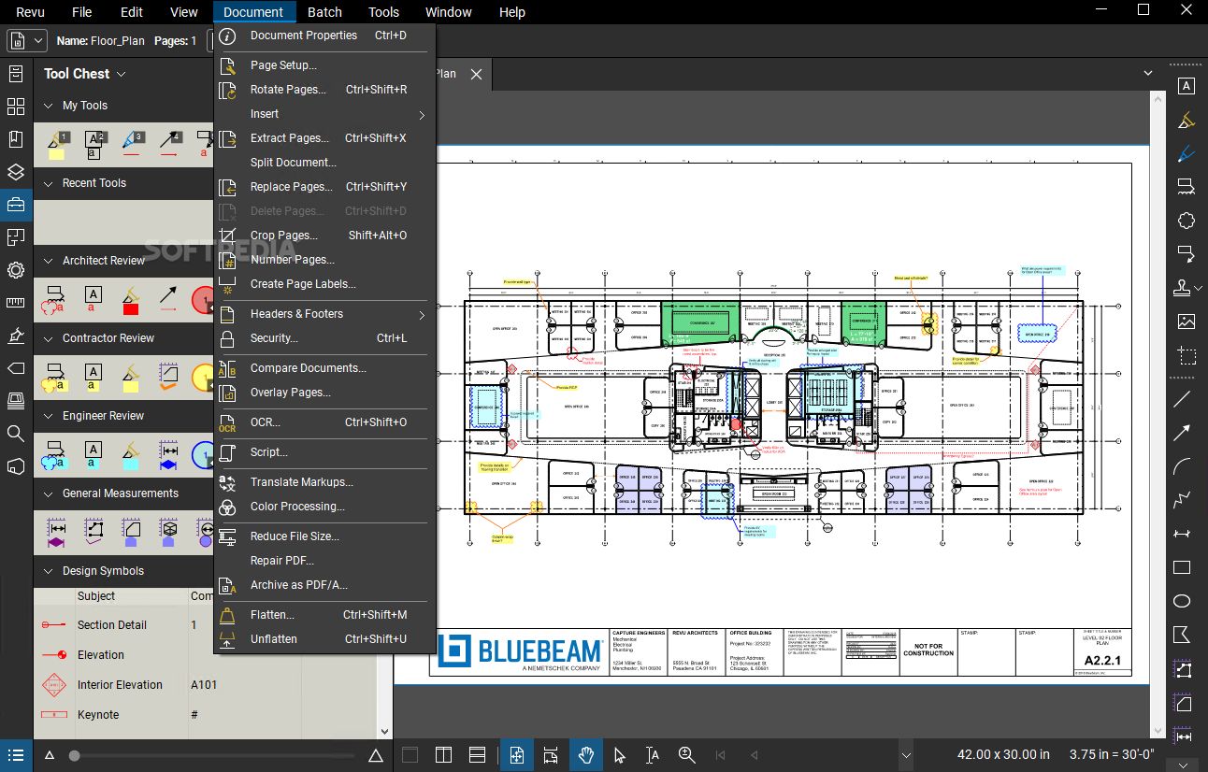
Task: Click the zoom slider handle
Action: pos(74,756)
